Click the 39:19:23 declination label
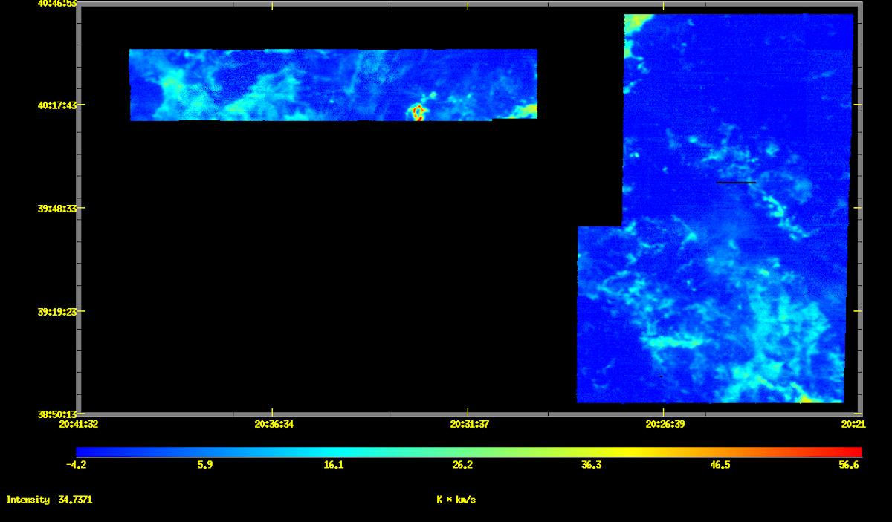The width and height of the screenshot is (892, 522). pos(57,312)
